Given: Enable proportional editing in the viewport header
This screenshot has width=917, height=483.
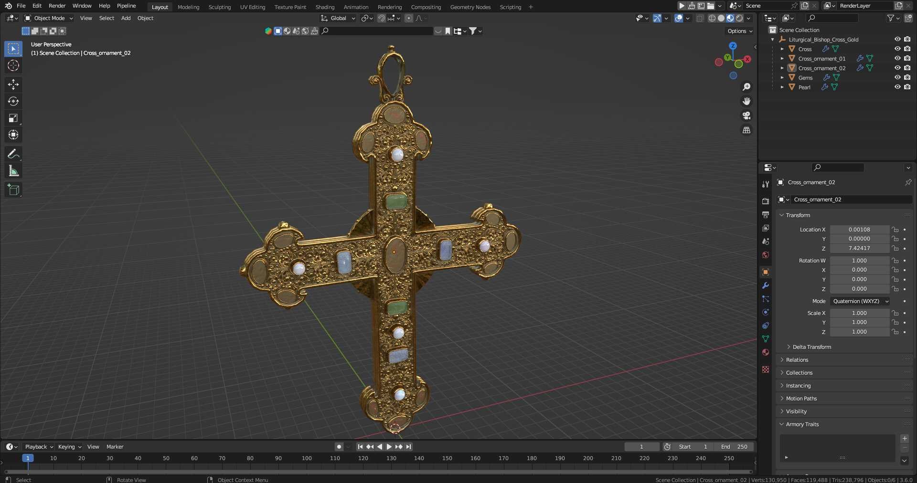Looking at the screenshot, I should [x=409, y=18].
